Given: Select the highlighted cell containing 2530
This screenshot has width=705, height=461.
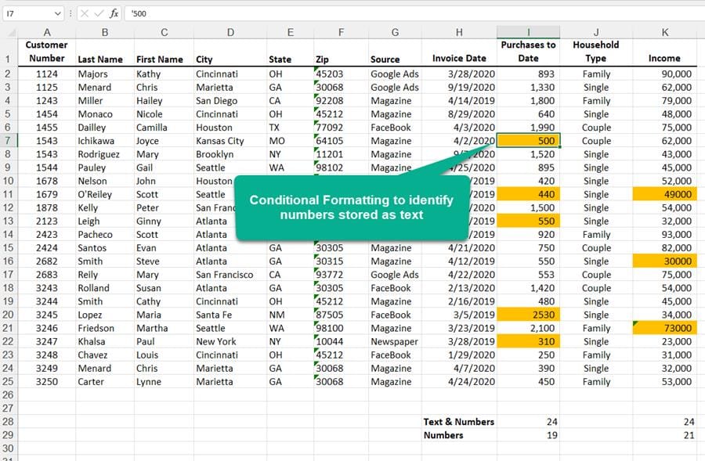Looking at the screenshot, I should pos(529,314).
